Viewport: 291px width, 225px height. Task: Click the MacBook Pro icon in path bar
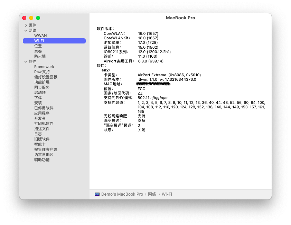tap(97, 194)
